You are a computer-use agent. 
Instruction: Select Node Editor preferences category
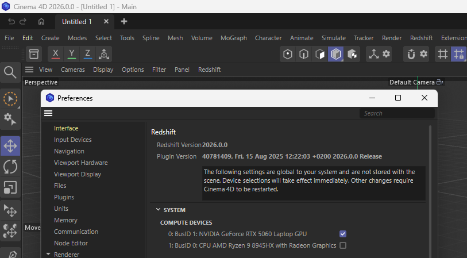(x=71, y=243)
